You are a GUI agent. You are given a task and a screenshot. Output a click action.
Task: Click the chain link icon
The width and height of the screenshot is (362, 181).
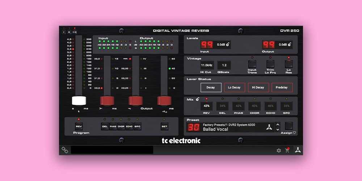[x=65, y=150]
